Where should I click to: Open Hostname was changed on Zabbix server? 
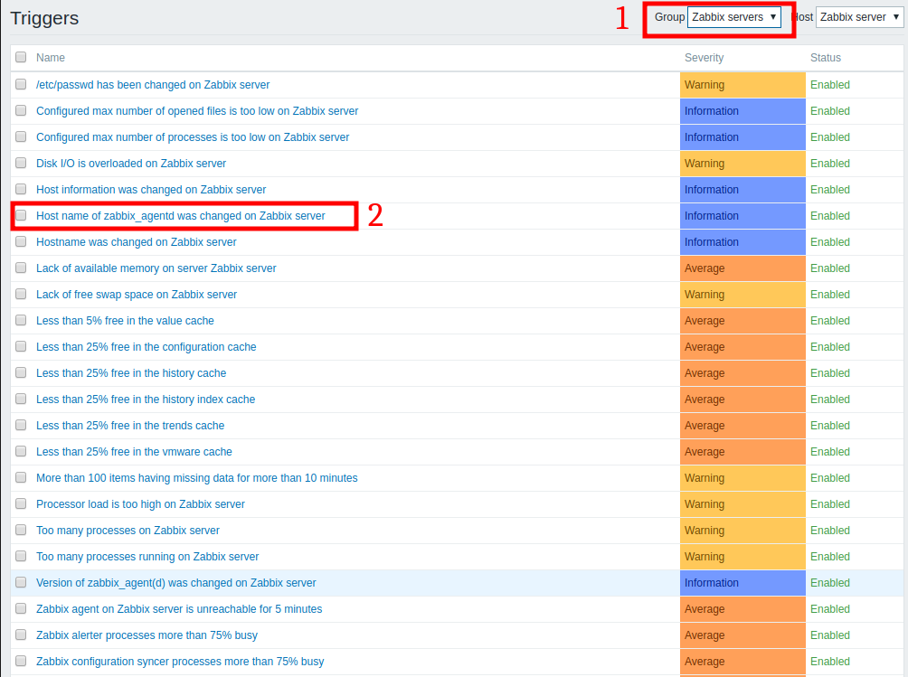click(136, 242)
